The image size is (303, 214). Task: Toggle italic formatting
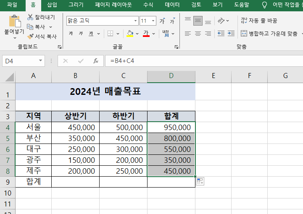click(81, 34)
